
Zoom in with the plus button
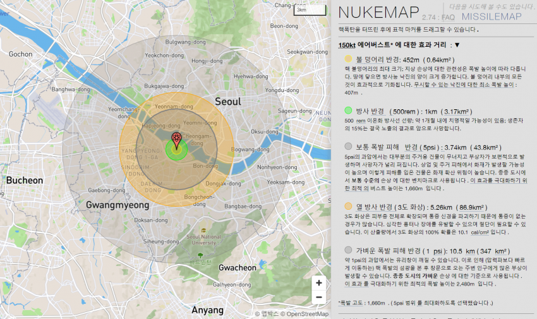click(318, 283)
